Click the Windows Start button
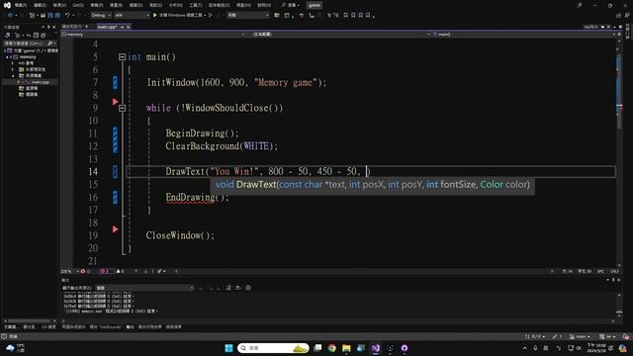633x356 pixels. point(228,348)
